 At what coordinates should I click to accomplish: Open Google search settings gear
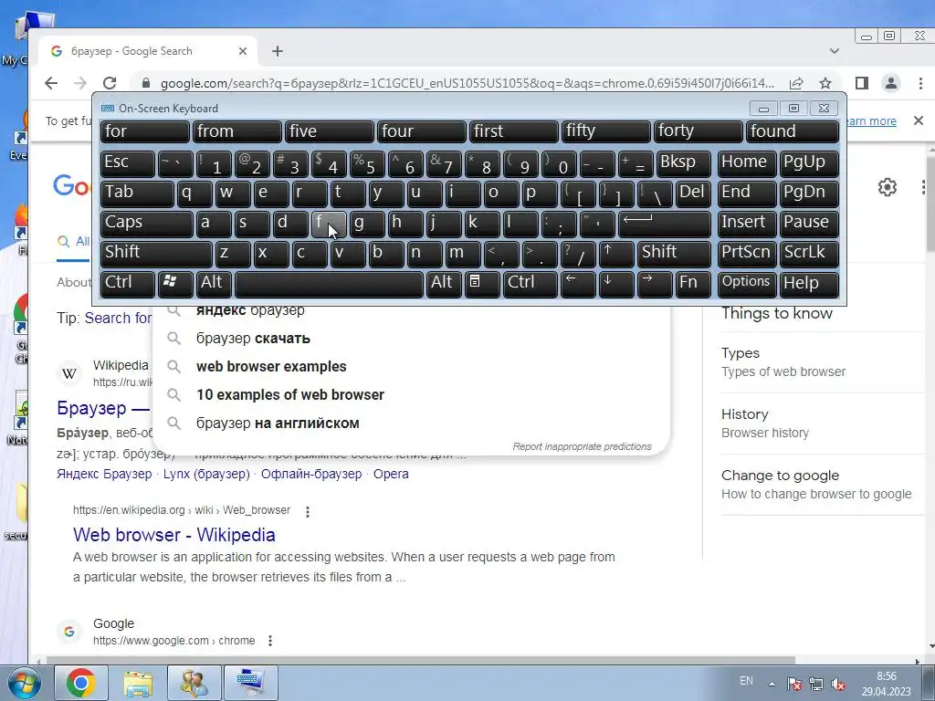tap(888, 187)
